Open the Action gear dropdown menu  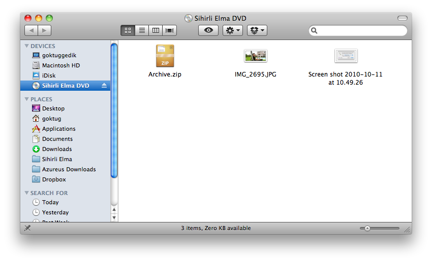tap(233, 30)
